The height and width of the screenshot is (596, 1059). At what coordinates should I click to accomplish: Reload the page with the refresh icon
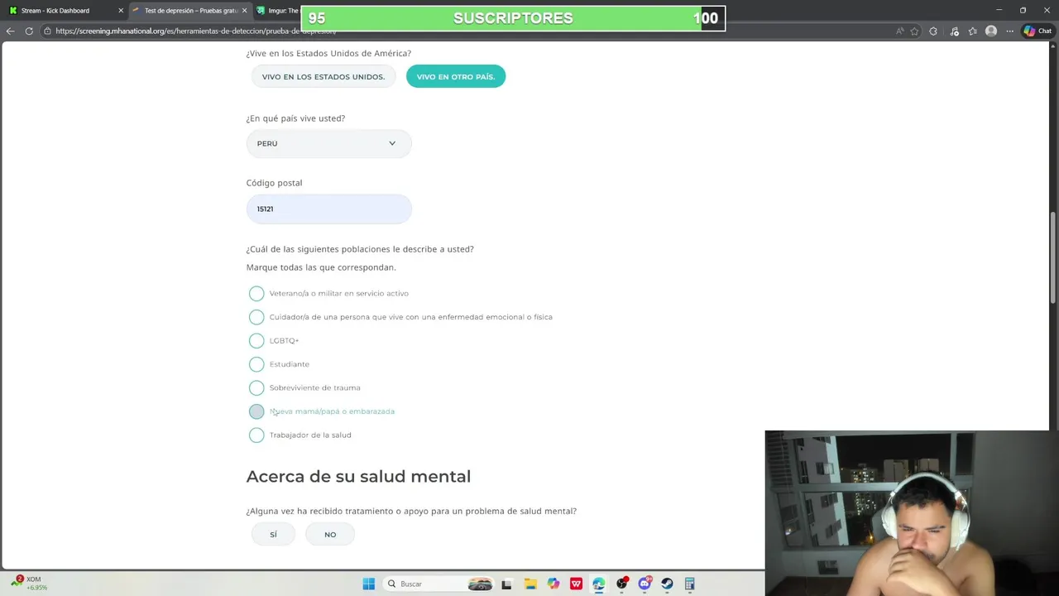click(29, 31)
